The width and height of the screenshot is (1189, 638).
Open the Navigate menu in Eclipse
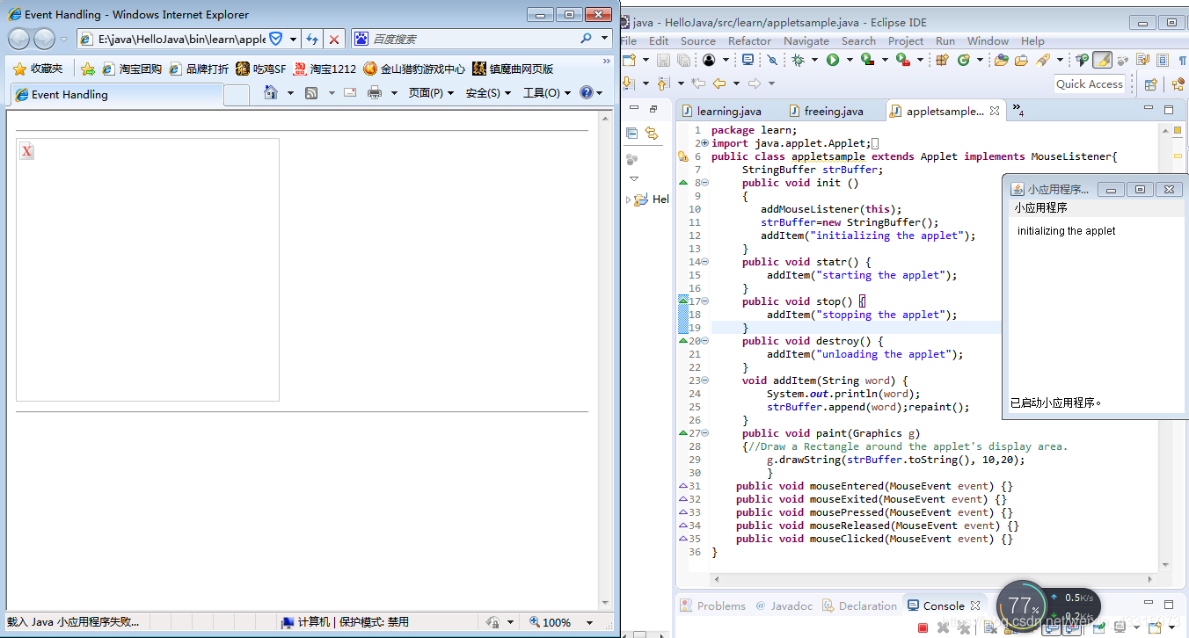click(x=806, y=40)
